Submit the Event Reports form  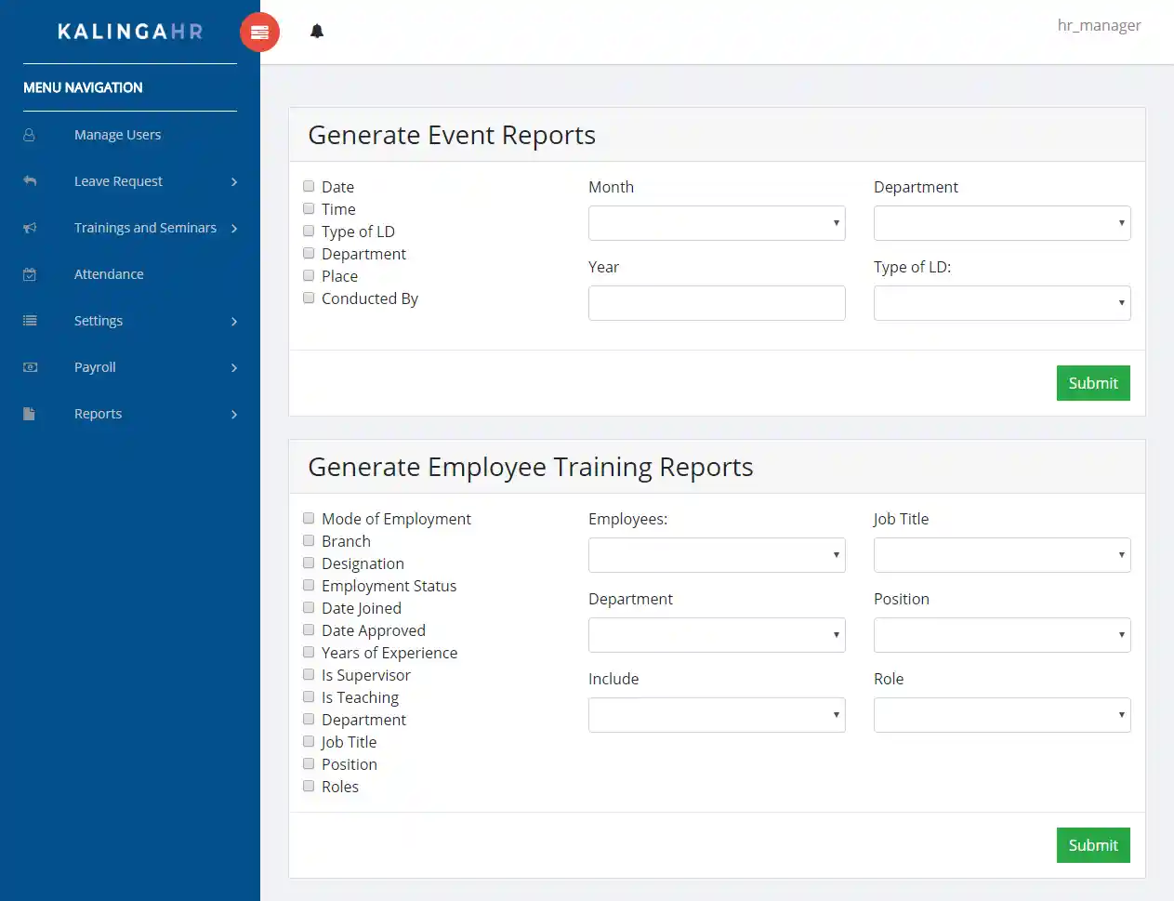1093,383
